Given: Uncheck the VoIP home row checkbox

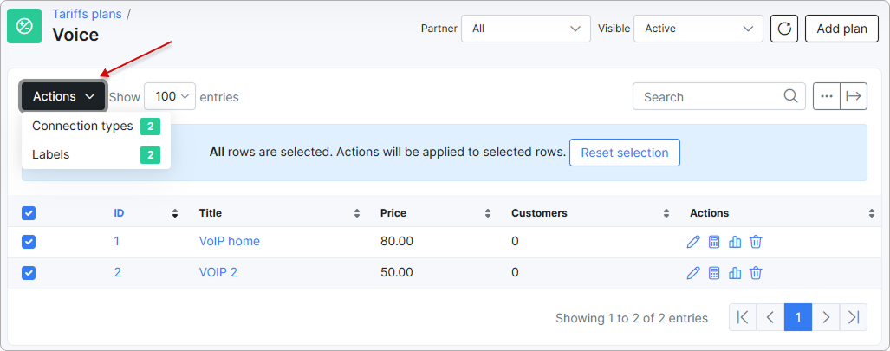Looking at the screenshot, I should [29, 242].
